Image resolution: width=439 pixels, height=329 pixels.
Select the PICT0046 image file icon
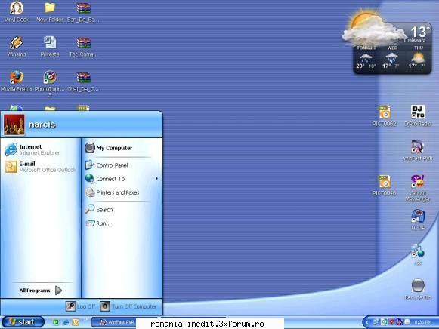(x=384, y=185)
